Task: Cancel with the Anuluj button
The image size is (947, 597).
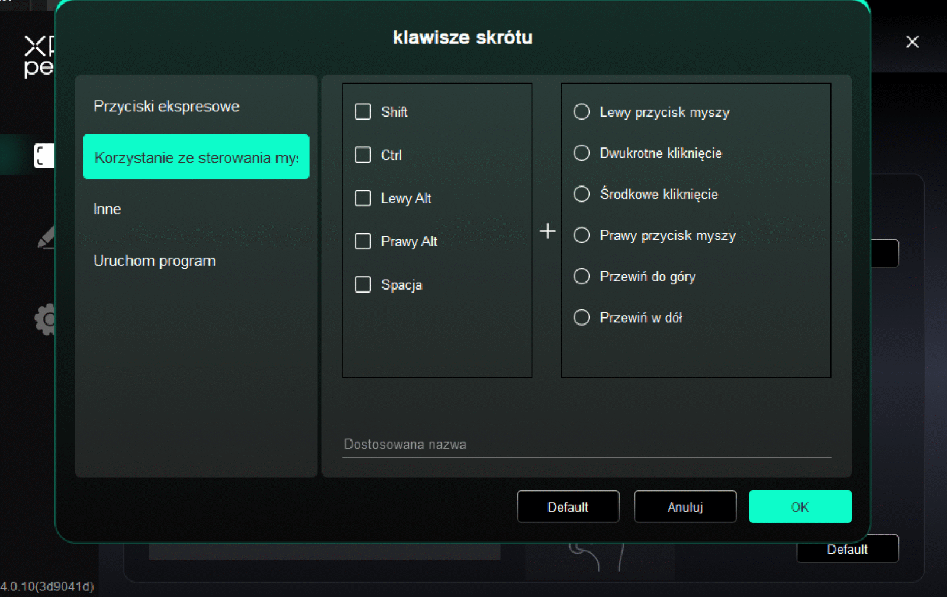Action: 685,507
